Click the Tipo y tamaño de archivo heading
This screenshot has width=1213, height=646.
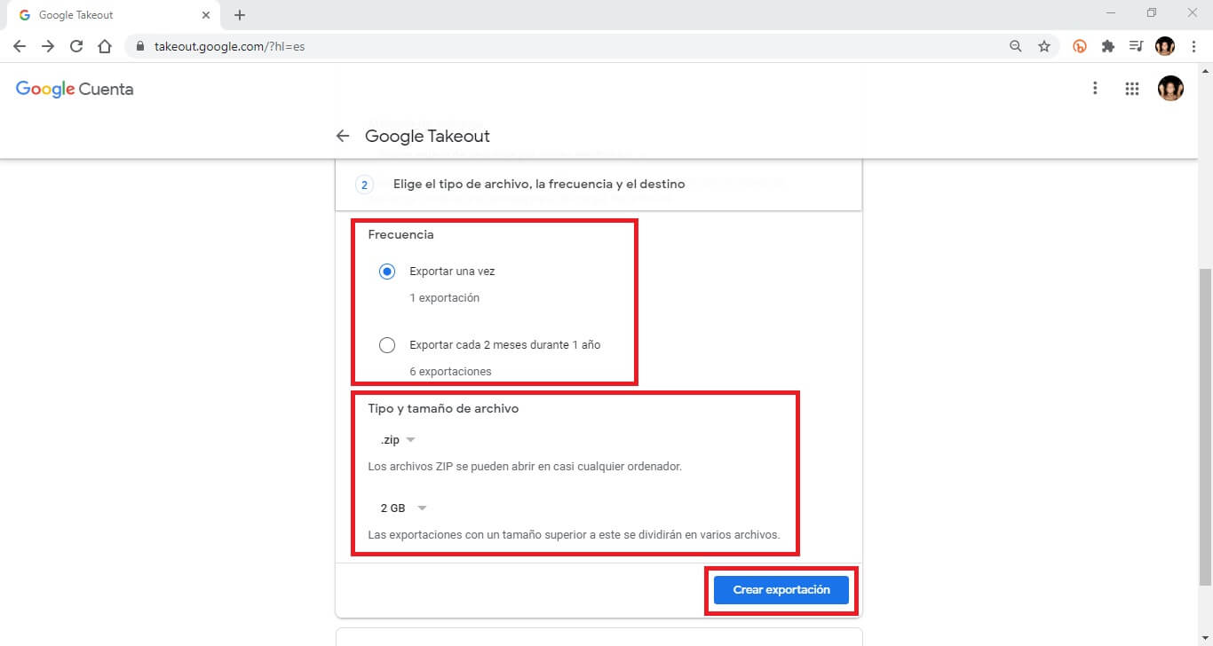(443, 409)
